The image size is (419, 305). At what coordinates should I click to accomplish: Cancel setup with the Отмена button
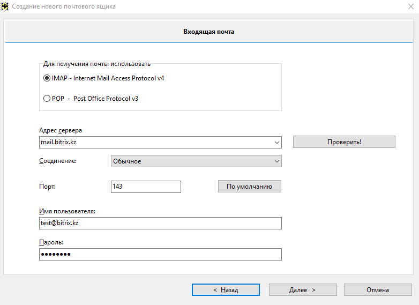pos(378,290)
